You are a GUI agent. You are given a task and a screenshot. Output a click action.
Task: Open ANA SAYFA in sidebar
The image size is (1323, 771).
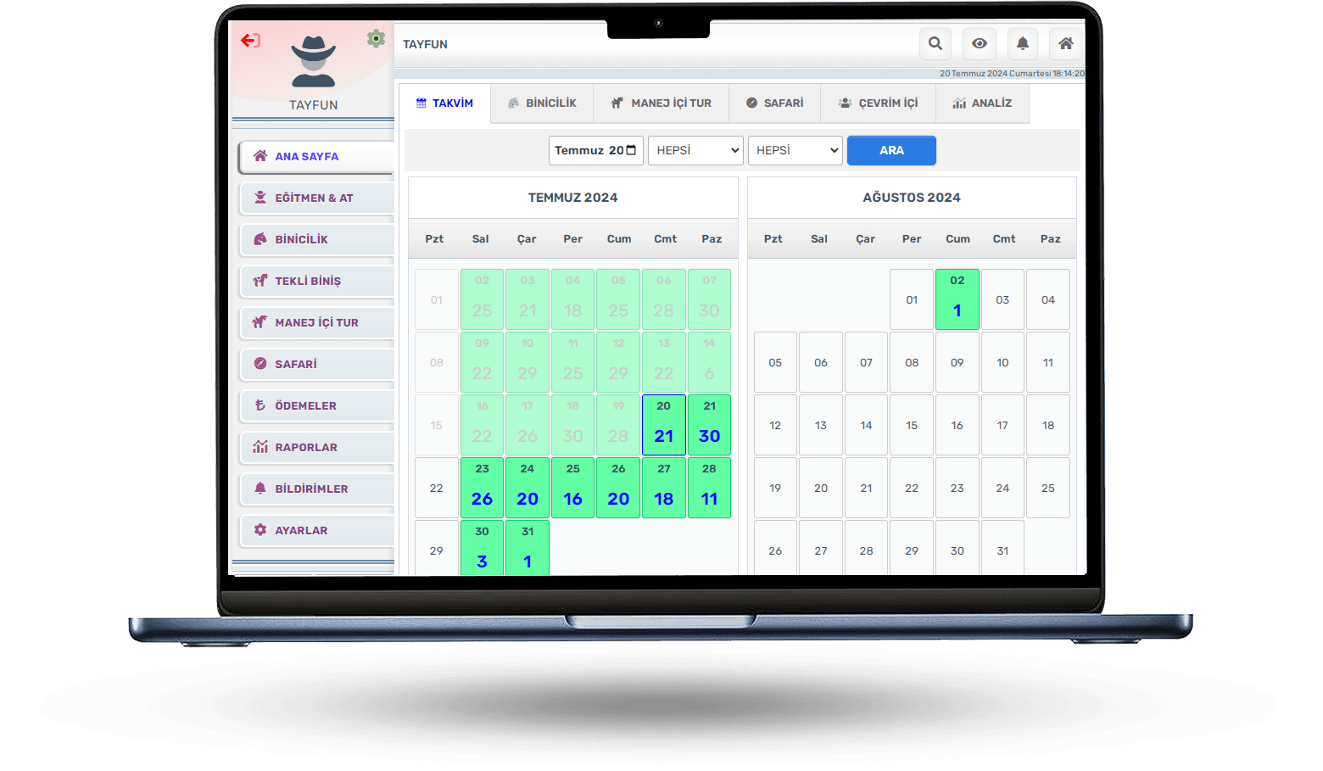pyautogui.click(x=316, y=157)
